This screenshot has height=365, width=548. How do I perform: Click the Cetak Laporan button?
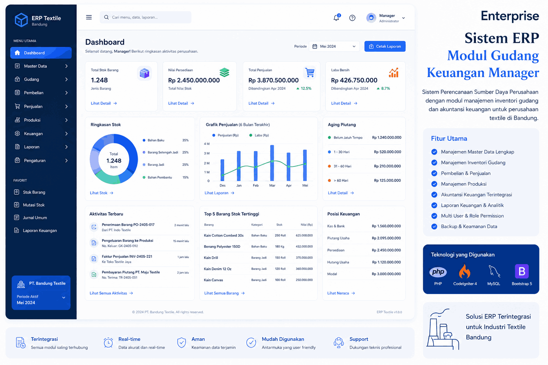[385, 46]
